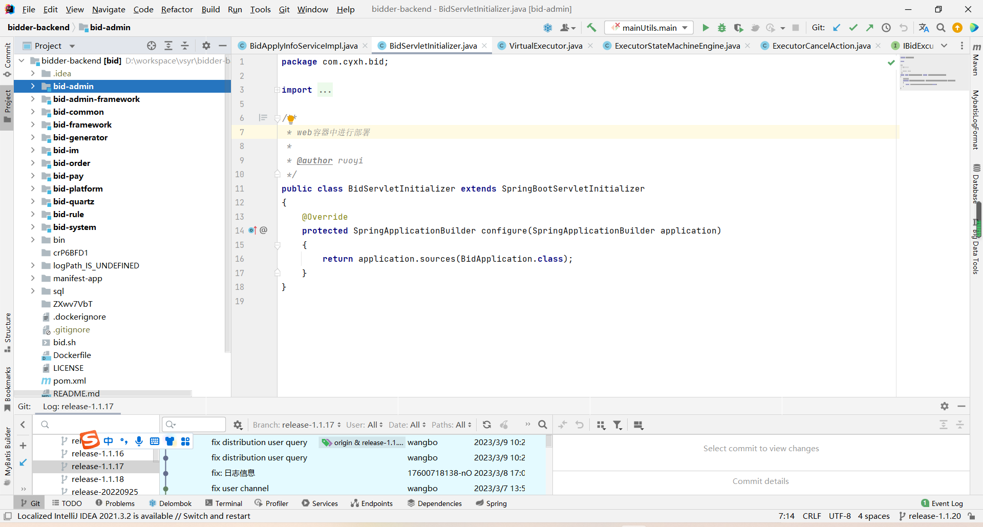
Task: Click the Git log text filter field
Action: tap(194, 425)
